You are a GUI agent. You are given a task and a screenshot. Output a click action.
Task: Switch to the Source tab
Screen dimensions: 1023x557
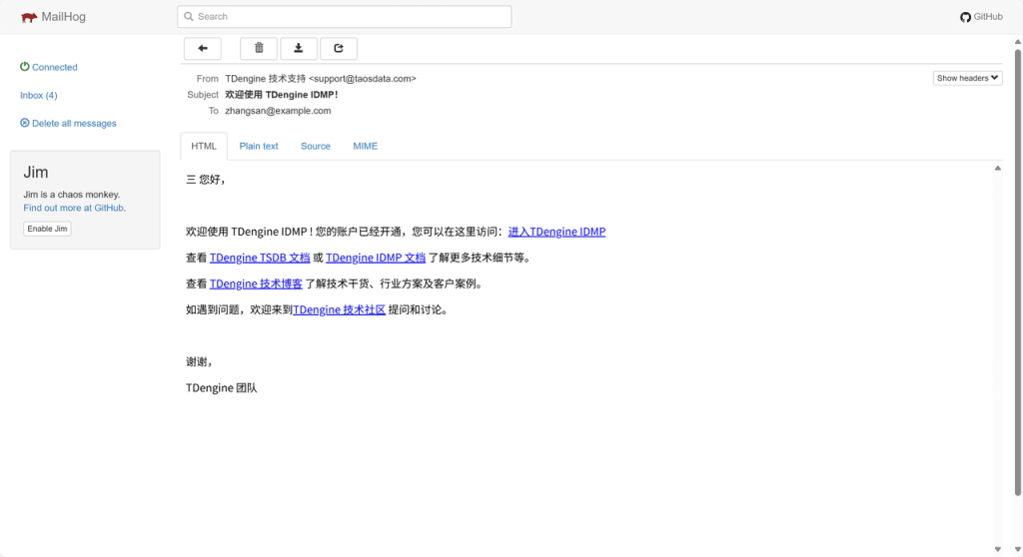[x=315, y=146]
